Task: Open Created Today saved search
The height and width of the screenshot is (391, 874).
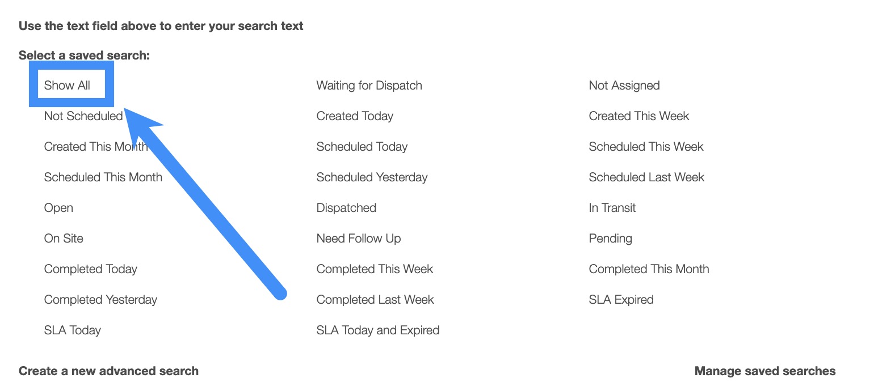Action: coord(355,116)
